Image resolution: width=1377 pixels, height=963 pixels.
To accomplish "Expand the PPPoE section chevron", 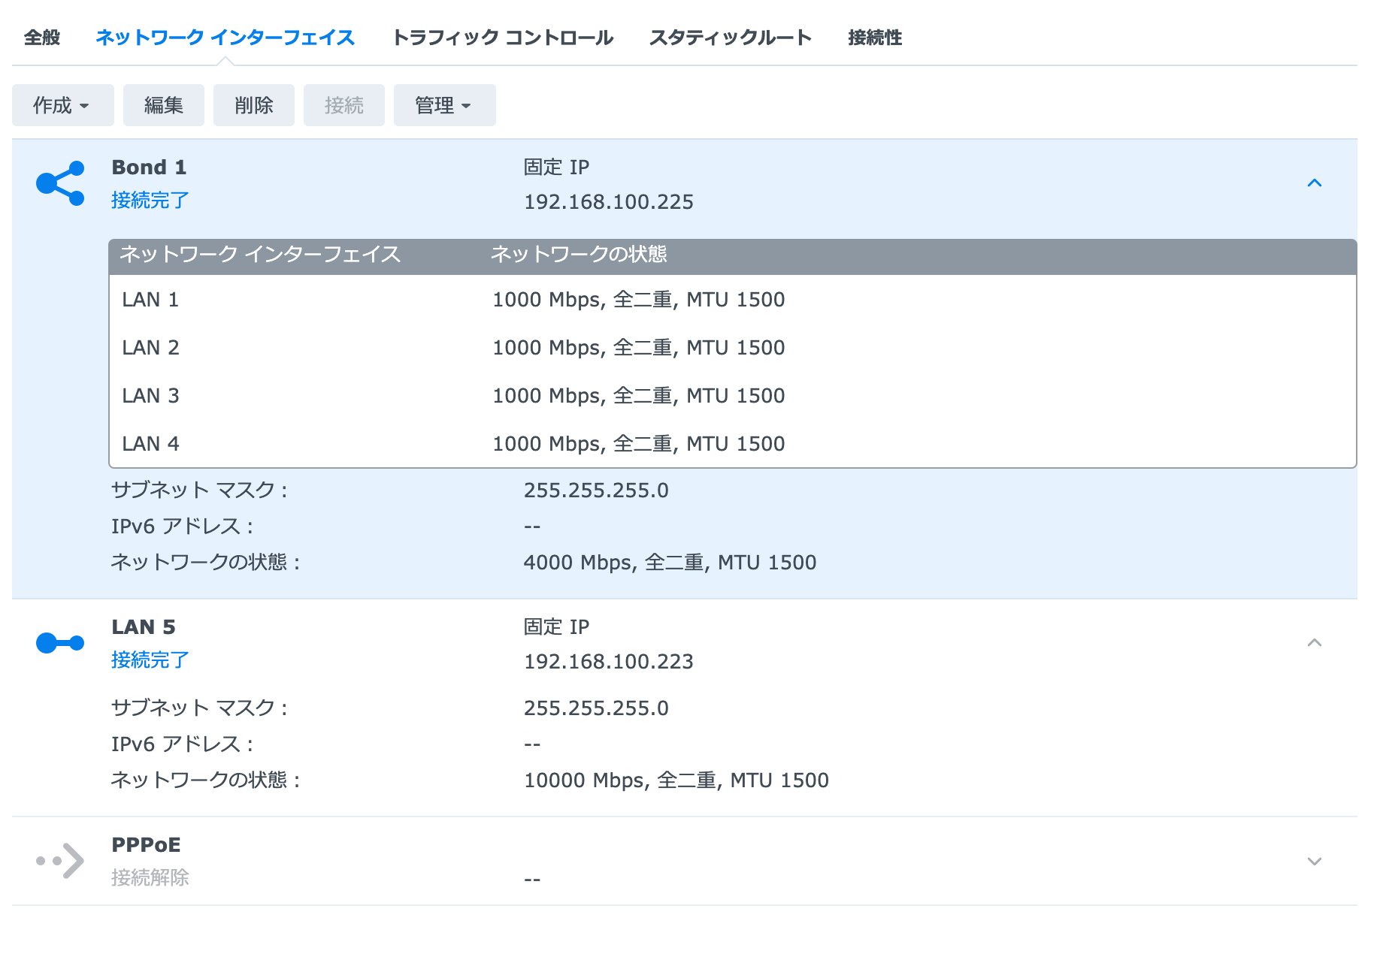I will click(1314, 861).
